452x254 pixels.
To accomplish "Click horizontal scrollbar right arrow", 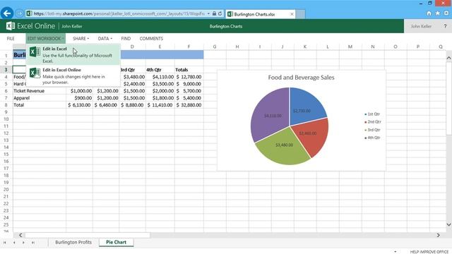I will click(x=438, y=235).
